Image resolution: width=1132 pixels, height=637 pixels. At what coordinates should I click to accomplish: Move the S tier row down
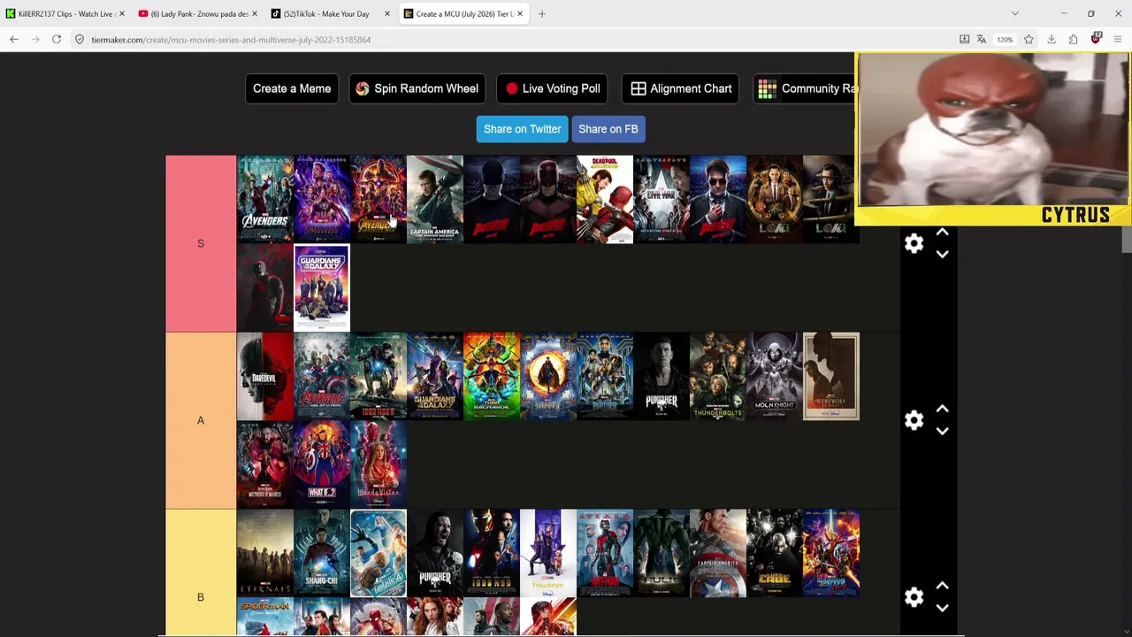(942, 255)
